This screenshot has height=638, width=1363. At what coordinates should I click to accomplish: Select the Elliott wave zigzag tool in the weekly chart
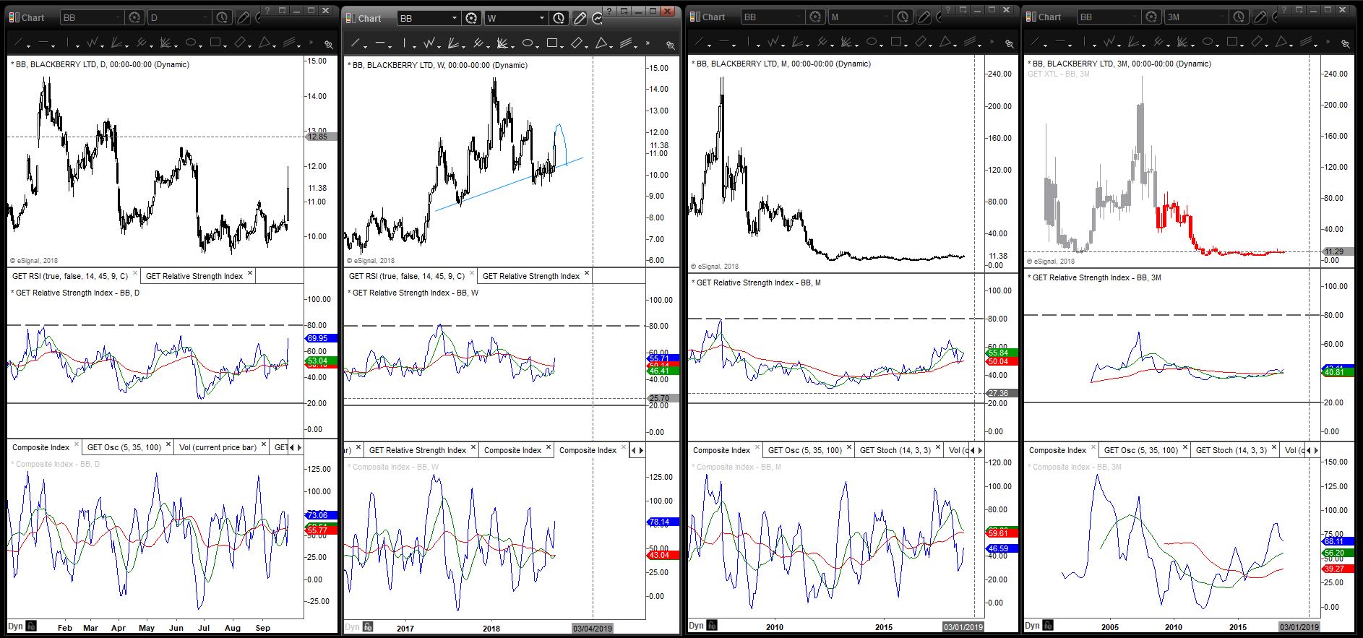coord(429,43)
